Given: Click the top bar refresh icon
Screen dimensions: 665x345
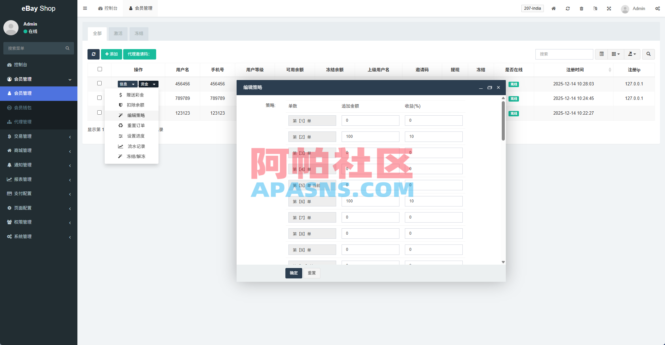Looking at the screenshot, I should click(x=568, y=8).
